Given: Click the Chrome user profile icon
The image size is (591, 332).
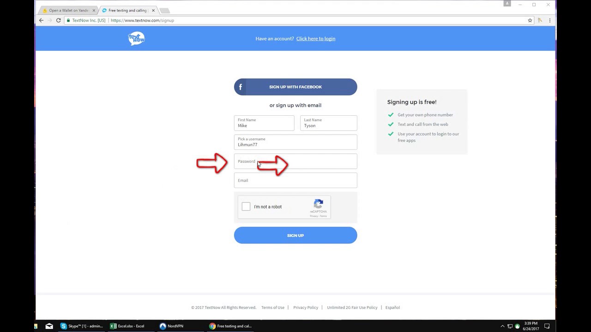Looking at the screenshot, I should pyautogui.click(x=507, y=4).
